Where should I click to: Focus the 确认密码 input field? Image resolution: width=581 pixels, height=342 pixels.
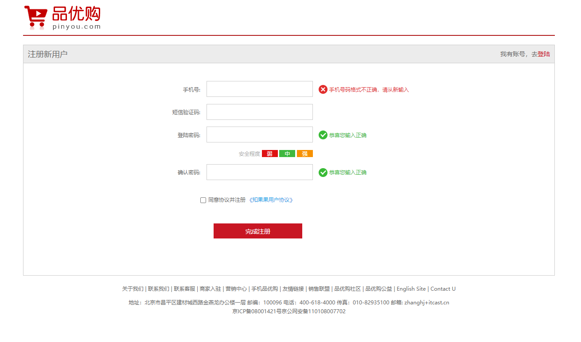point(260,172)
